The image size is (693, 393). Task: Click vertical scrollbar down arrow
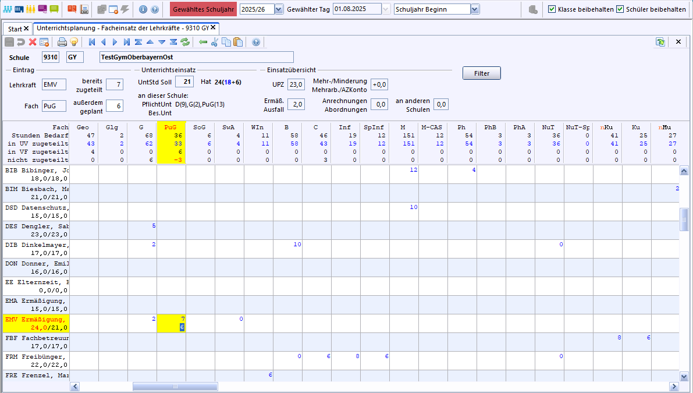pos(684,377)
